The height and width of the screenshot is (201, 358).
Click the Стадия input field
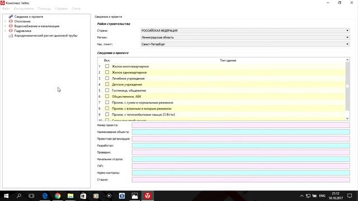[x=241, y=180]
